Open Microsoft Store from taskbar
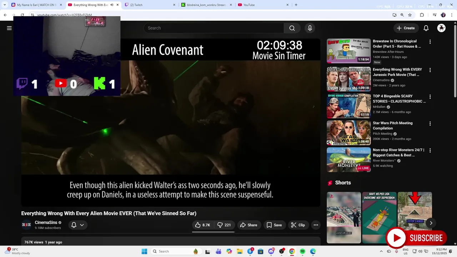457x257 pixels. (x=261, y=251)
